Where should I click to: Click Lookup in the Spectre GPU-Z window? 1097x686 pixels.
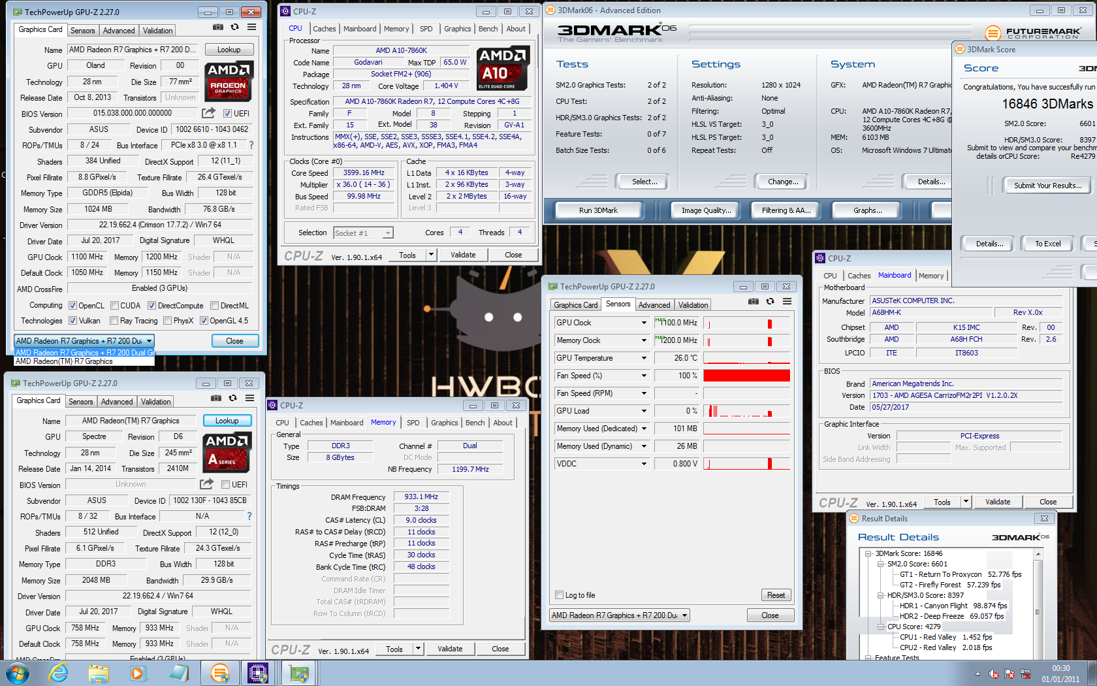click(x=227, y=421)
